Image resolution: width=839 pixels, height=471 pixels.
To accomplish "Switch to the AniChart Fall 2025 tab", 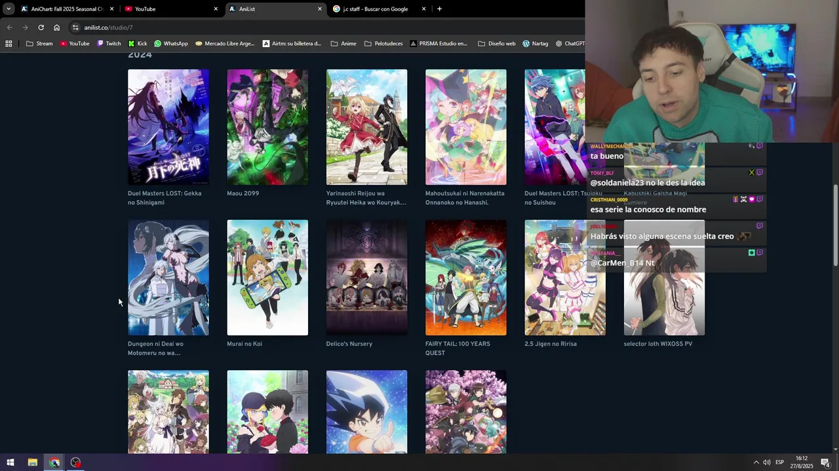I will (x=68, y=9).
